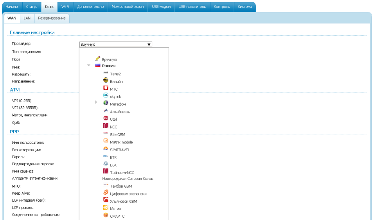Click the Utel red logo icon
The height and width of the screenshot is (220, 374).
pos(106,118)
